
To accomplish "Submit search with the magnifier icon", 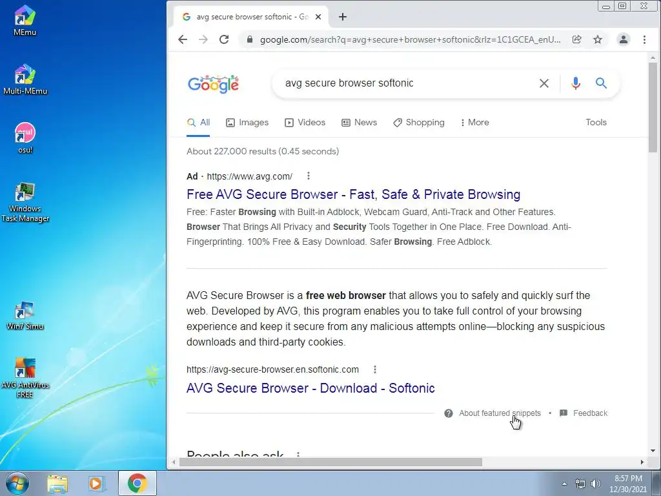I will pyautogui.click(x=601, y=83).
